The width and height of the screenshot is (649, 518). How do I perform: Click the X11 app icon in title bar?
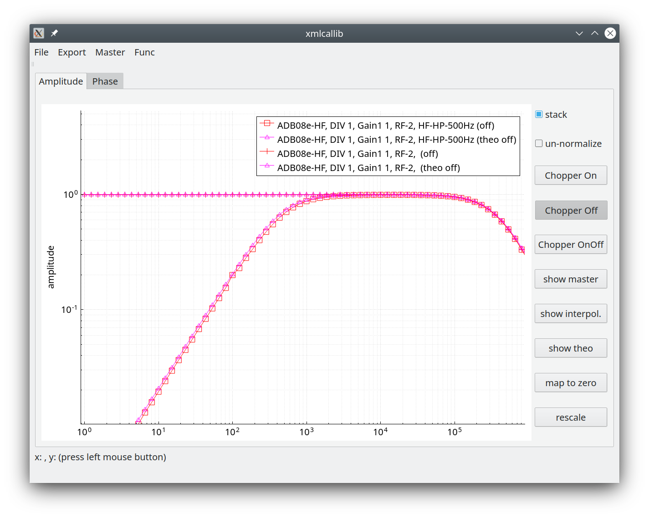(x=39, y=33)
